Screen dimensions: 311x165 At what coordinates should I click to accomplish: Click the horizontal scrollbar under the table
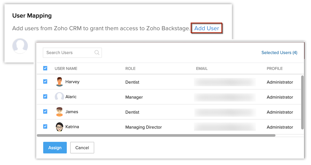click(156, 136)
